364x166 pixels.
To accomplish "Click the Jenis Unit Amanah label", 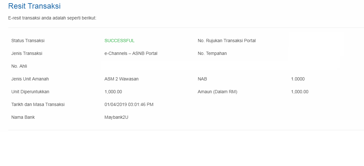I will 30,79.
